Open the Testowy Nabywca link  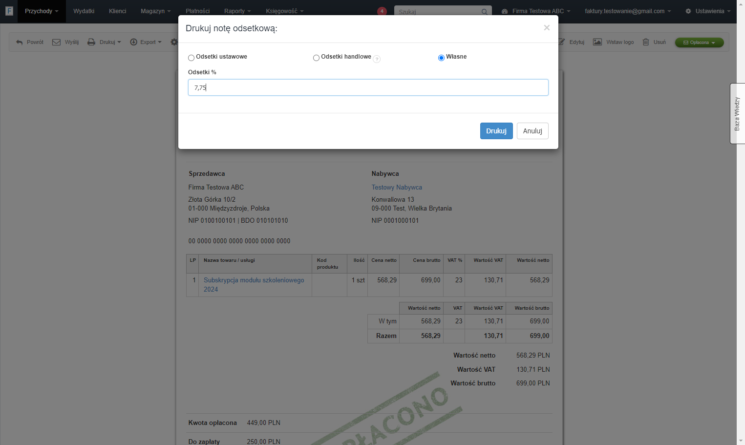(x=397, y=188)
